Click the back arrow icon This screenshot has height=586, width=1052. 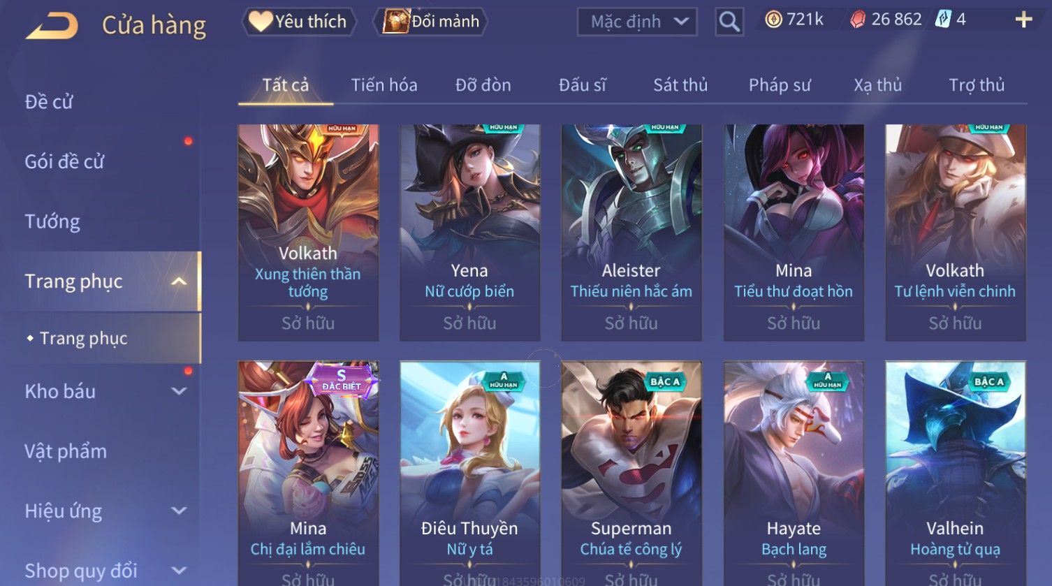(52, 27)
